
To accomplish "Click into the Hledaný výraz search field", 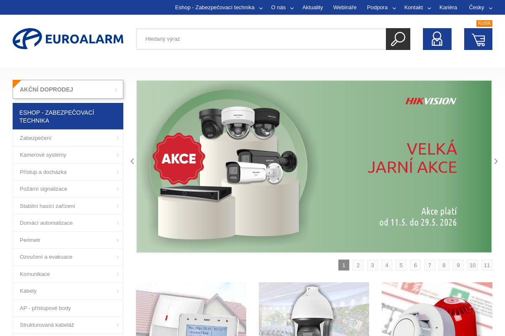I will tap(261, 39).
